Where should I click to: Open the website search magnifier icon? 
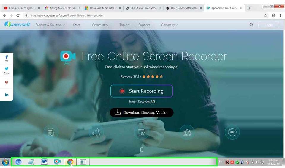[251, 25]
